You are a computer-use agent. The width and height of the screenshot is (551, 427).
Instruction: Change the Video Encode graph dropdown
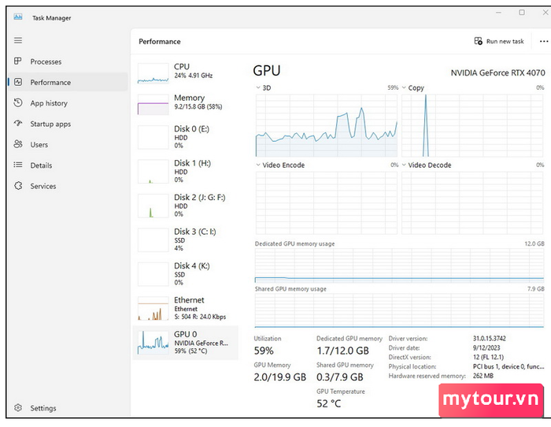pyautogui.click(x=258, y=165)
